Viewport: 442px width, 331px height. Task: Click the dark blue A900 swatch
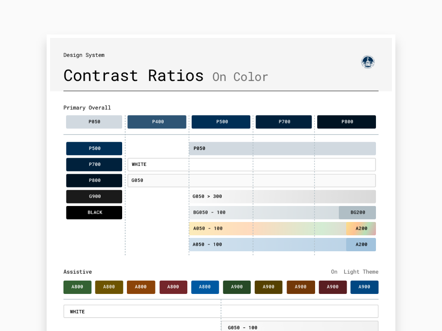point(364,287)
